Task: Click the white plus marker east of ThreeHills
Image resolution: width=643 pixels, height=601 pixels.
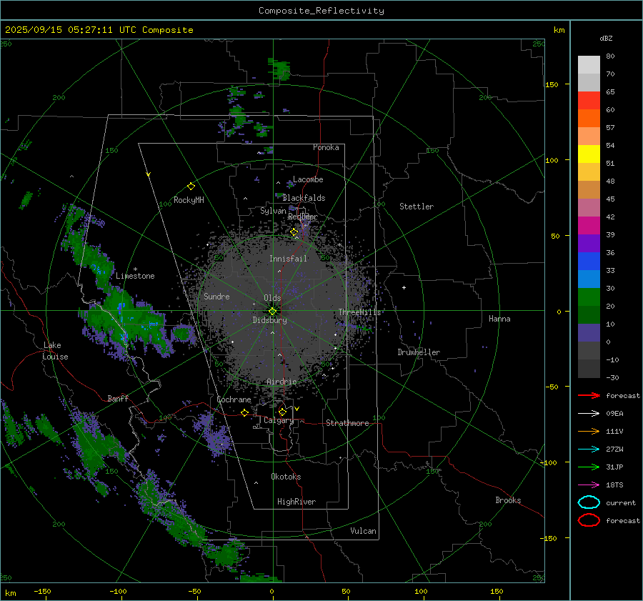Action: tap(404, 287)
